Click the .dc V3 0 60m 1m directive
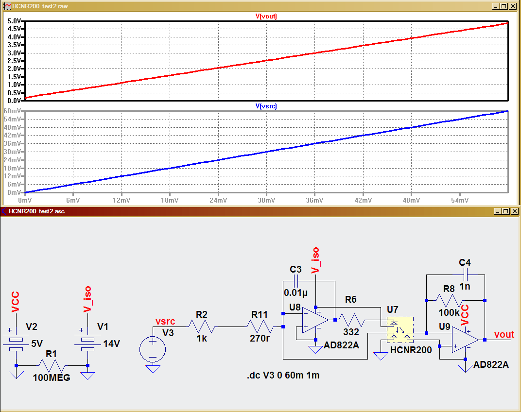Image resolution: width=521 pixels, height=412 pixels. pos(283,376)
